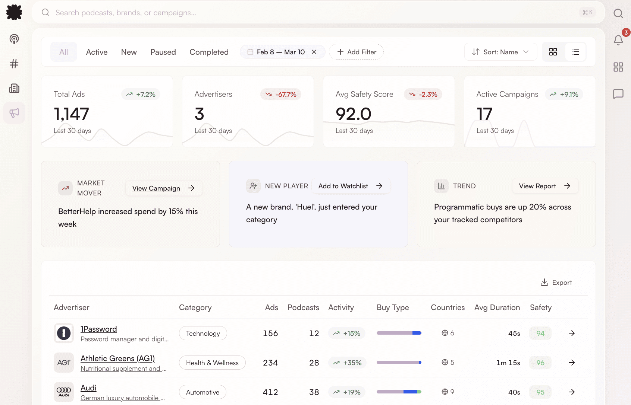Open the Sort: Name dropdown
This screenshot has height=405, width=631.
click(x=500, y=52)
